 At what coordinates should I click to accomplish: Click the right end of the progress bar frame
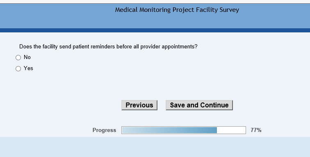pos(245,130)
